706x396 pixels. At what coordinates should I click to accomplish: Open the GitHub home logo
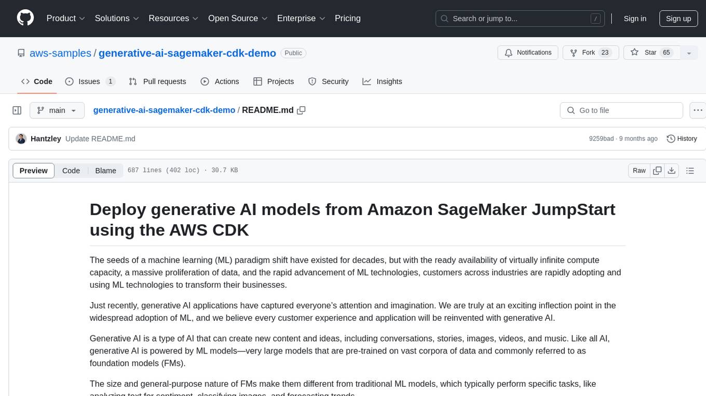click(25, 18)
